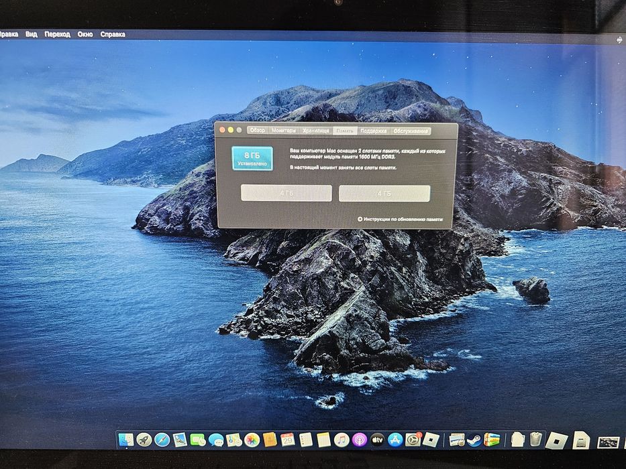Switch to the Поддержка tab
The width and height of the screenshot is (626, 469).
[373, 131]
